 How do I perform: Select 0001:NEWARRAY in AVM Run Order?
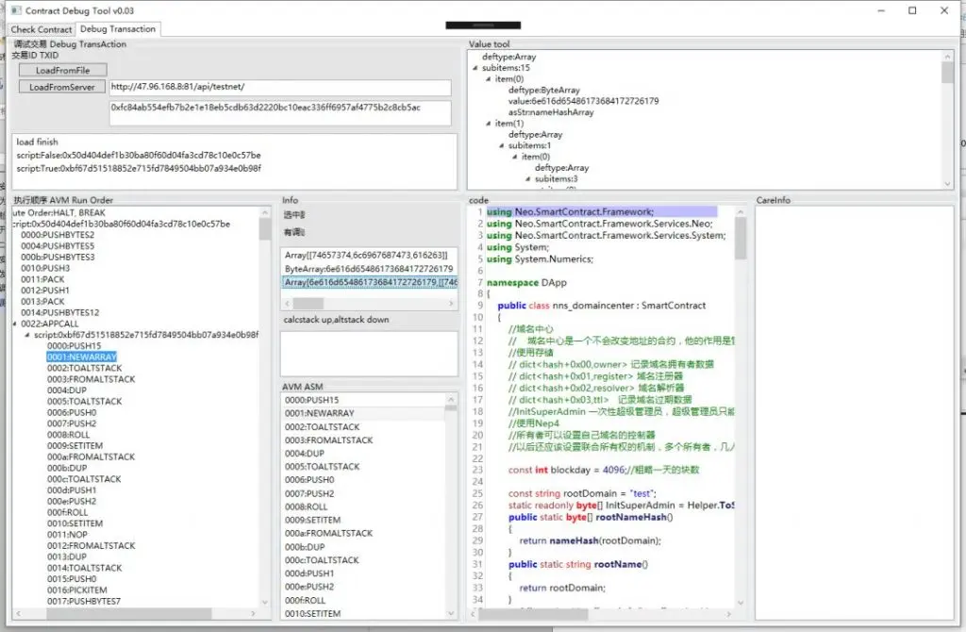tap(82, 357)
